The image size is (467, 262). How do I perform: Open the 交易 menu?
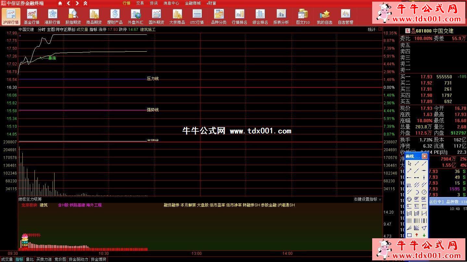pos(140,3)
